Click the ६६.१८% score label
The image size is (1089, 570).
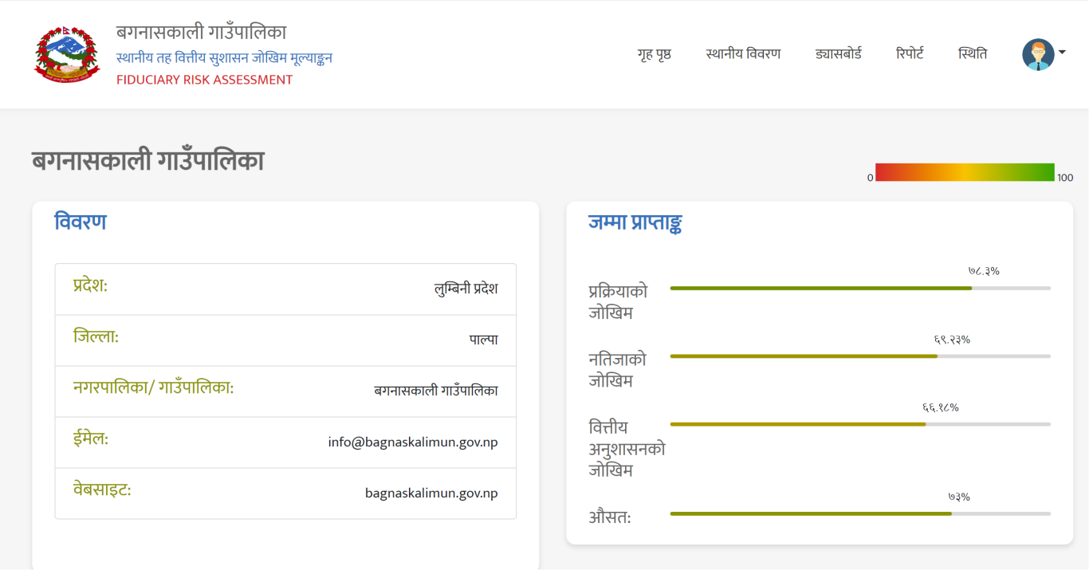941,407
